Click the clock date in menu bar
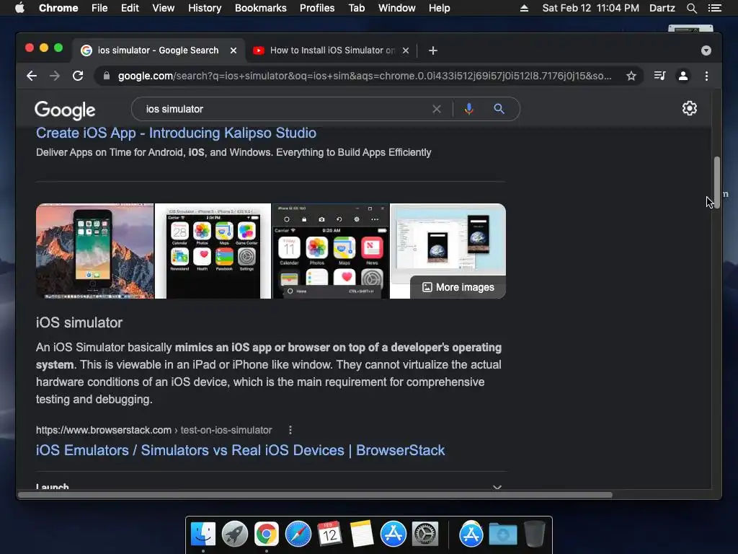Image resolution: width=738 pixels, height=554 pixels. (591, 8)
